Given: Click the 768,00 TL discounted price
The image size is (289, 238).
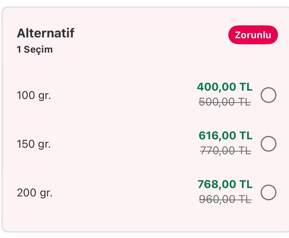Looking at the screenshot, I should 225,184.
